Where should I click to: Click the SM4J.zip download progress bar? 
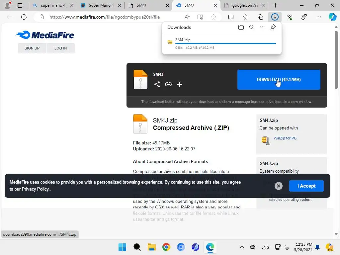pyautogui.click(x=225, y=43)
